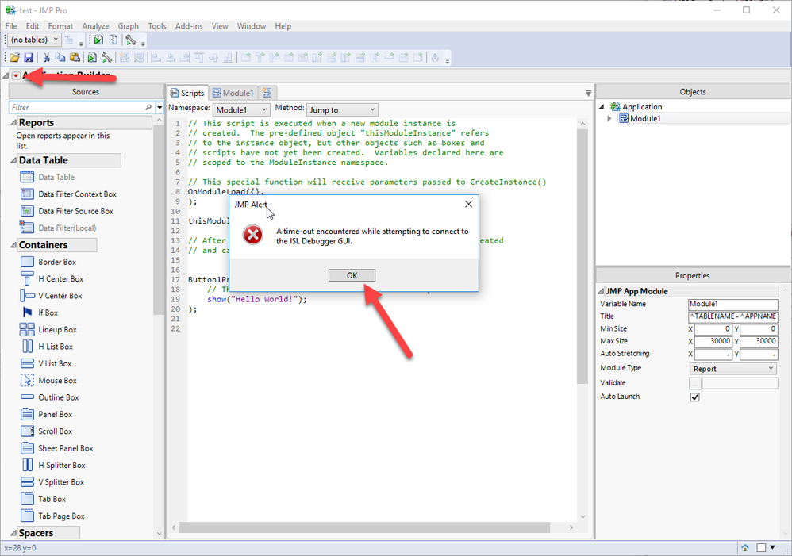Select Application in Objects tree

(641, 106)
